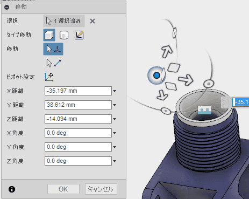Click the X距離 input field
249x199 pixels.
[x=78, y=91]
